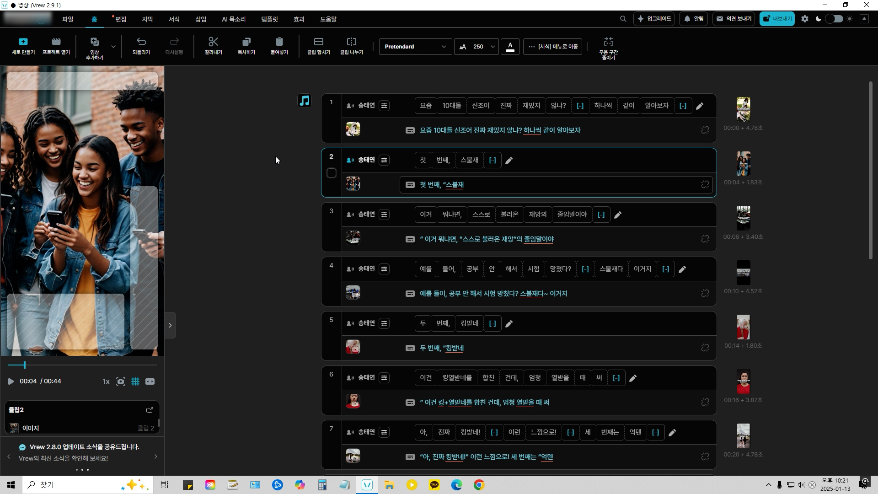This screenshot has height=494, width=878.
Task: Click the 무음 구간 줄이기 icon
Action: coord(608,42)
